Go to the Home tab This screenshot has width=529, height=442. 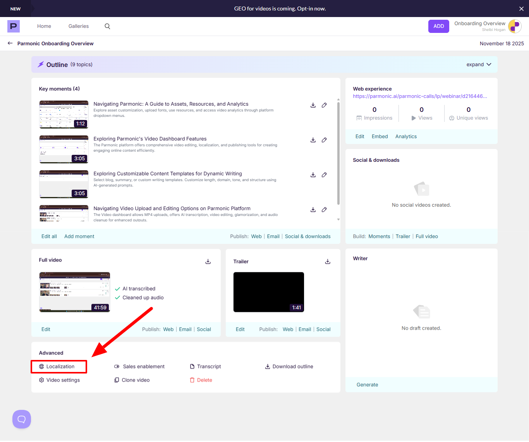44,26
